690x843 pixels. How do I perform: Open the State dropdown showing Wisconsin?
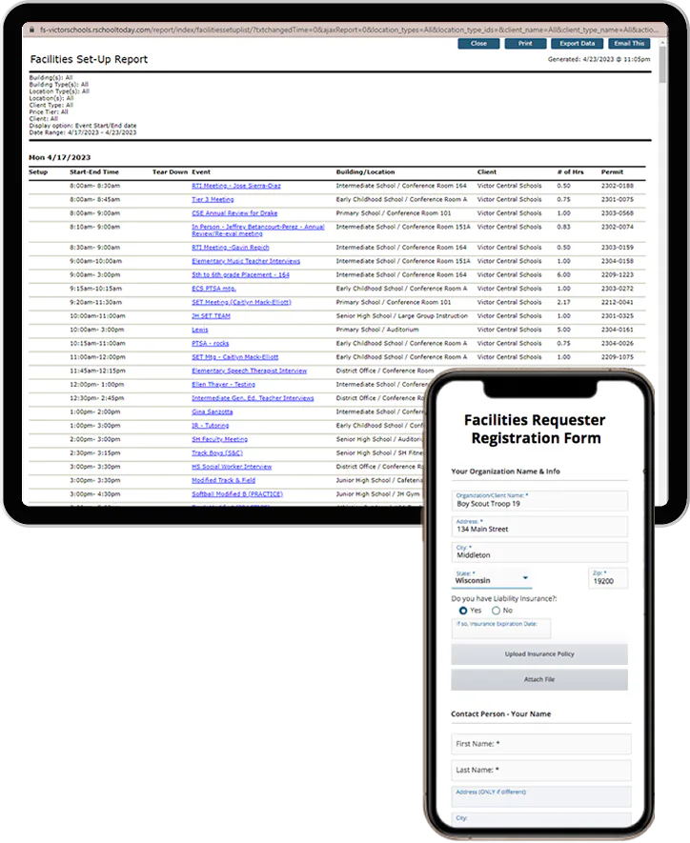tap(492, 578)
